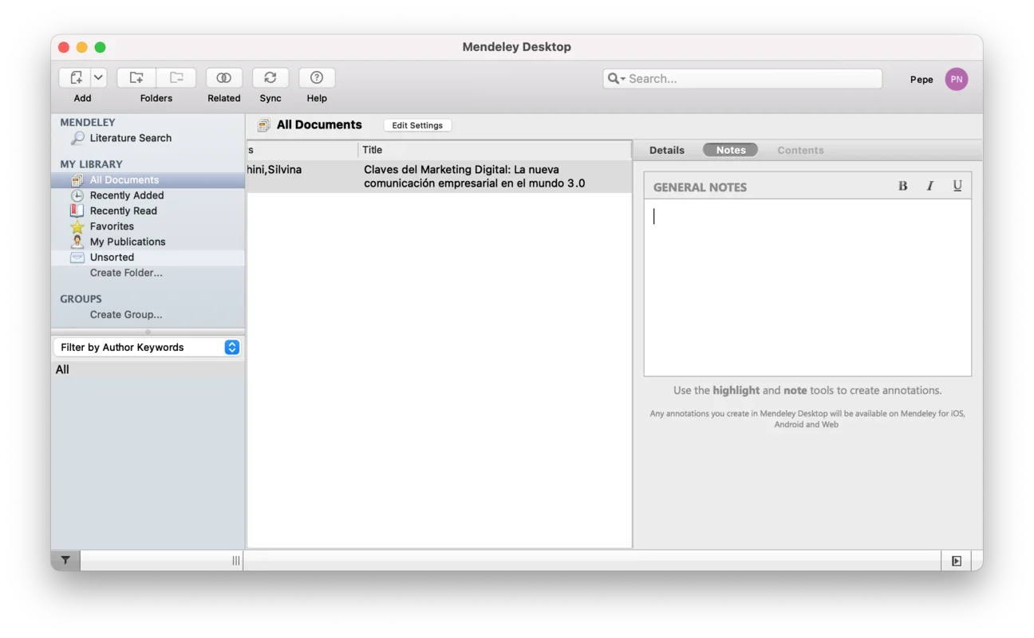1034x638 pixels.
Task: Sort by the Title column header
Action: pyautogui.click(x=495, y=150)
